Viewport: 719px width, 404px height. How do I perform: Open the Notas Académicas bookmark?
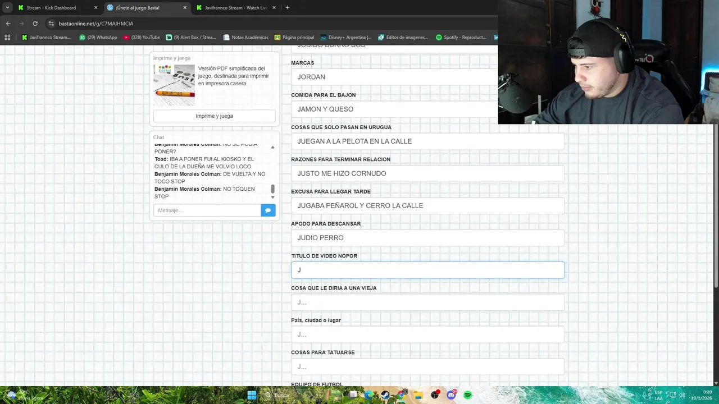click(x=246, y=38)
